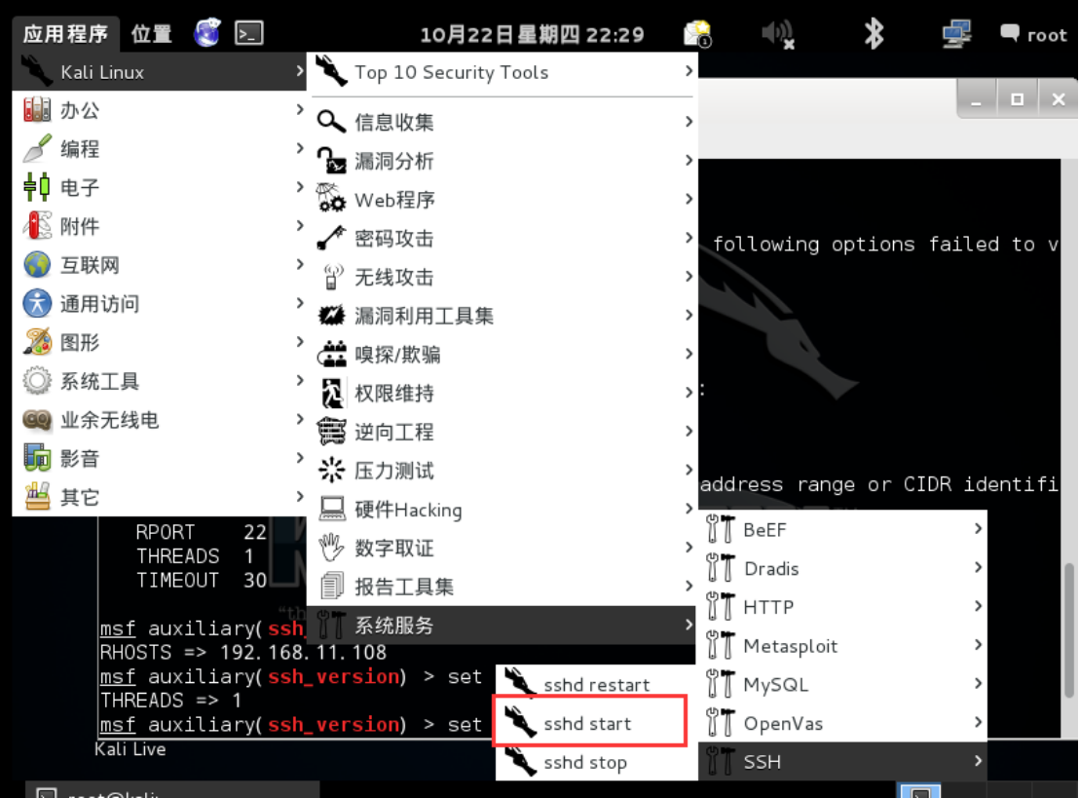This screenshot has height=798, width=1079.
Task: Click the 业余无线电 ham radio icon
Action: [36, 419]
